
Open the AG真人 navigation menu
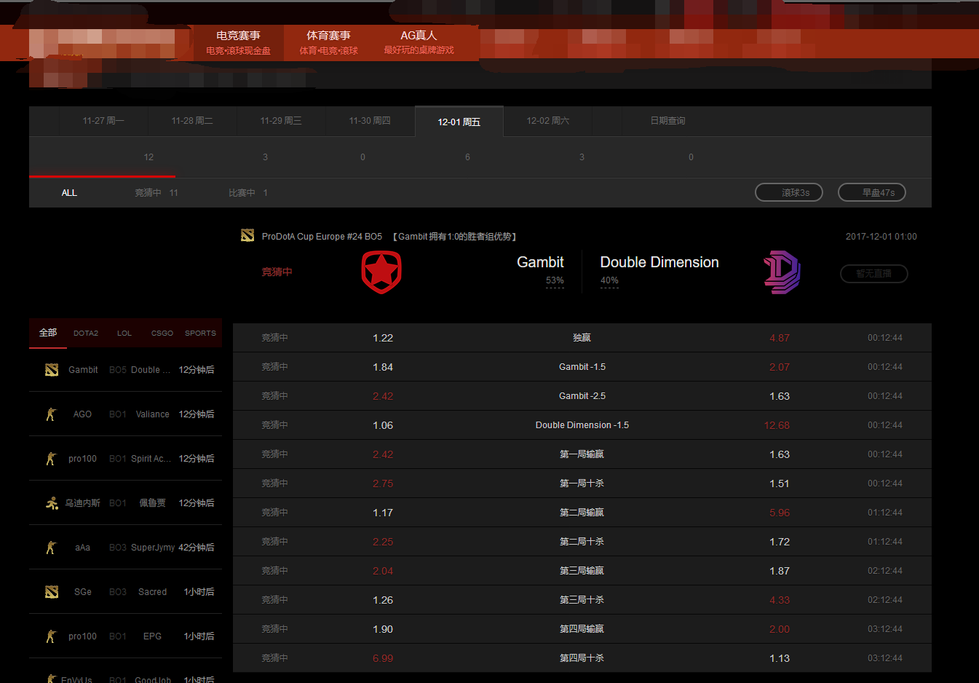point(419,42)
